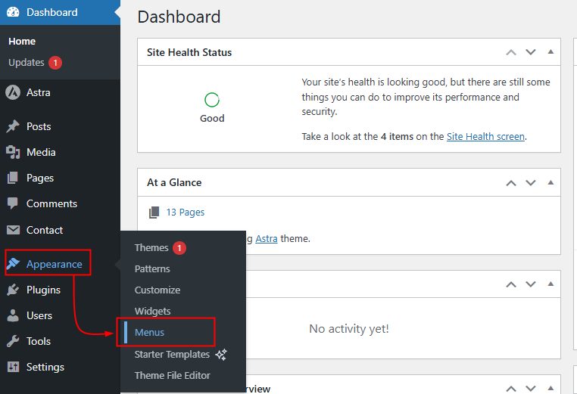577x394 pixels.
Task: Move Site Health Status widget up
Action: [511, 52]
